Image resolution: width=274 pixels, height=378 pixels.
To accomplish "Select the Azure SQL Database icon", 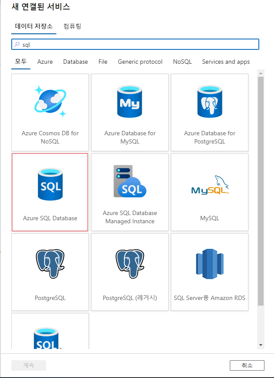I will click(x=50, y=184).
